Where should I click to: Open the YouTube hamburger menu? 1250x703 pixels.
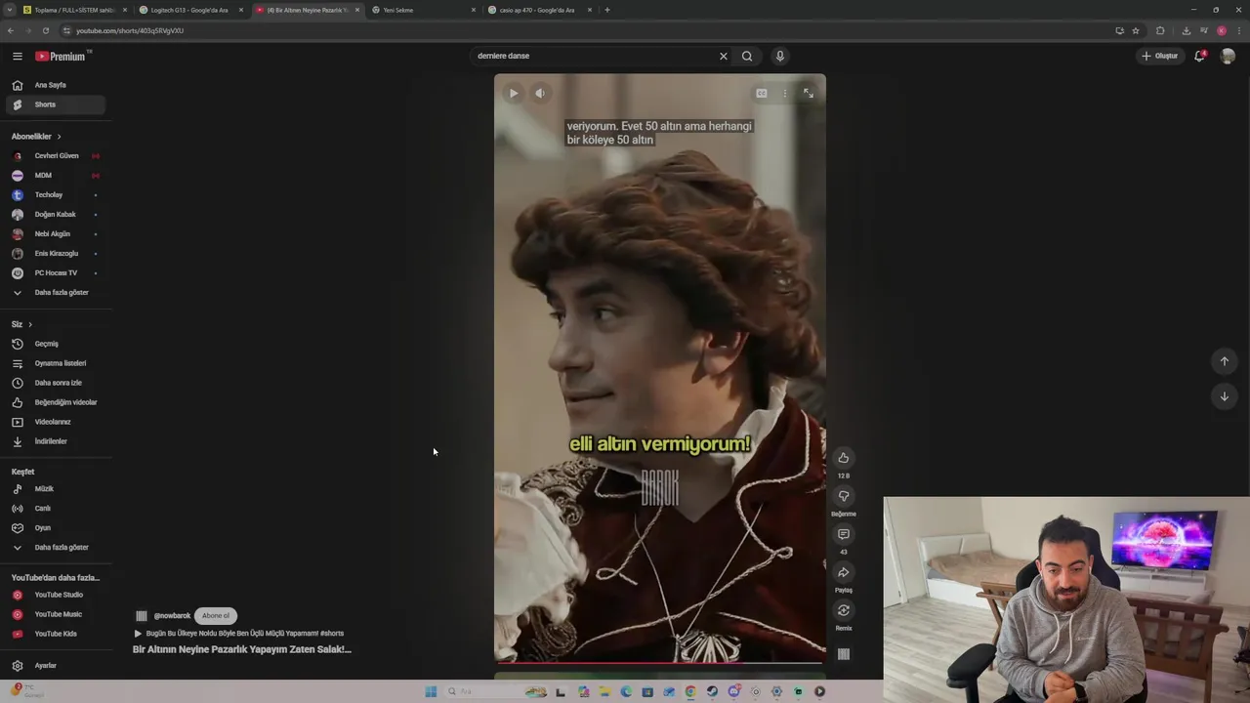pyautogui.click(x=18, y=57)
